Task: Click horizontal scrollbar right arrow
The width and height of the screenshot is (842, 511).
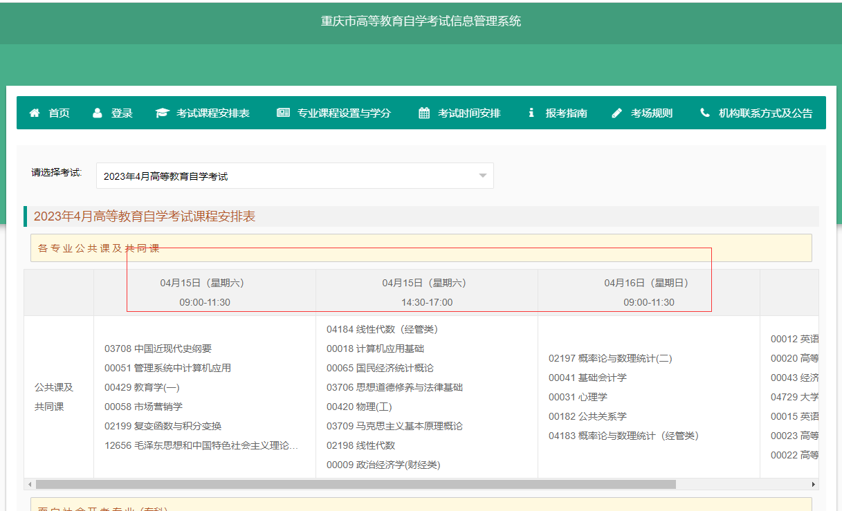Action: pyautogui.click(x=814, y=485)
